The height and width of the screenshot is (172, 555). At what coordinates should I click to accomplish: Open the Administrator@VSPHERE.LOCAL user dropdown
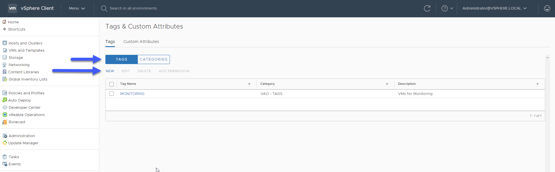point(494,8)
